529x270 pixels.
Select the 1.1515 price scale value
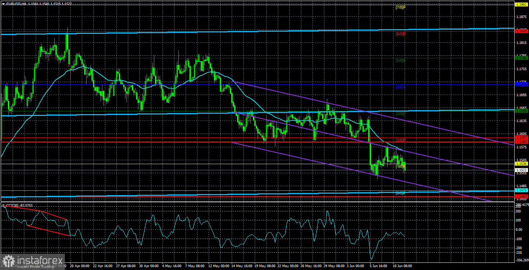[x=521, y=173]
